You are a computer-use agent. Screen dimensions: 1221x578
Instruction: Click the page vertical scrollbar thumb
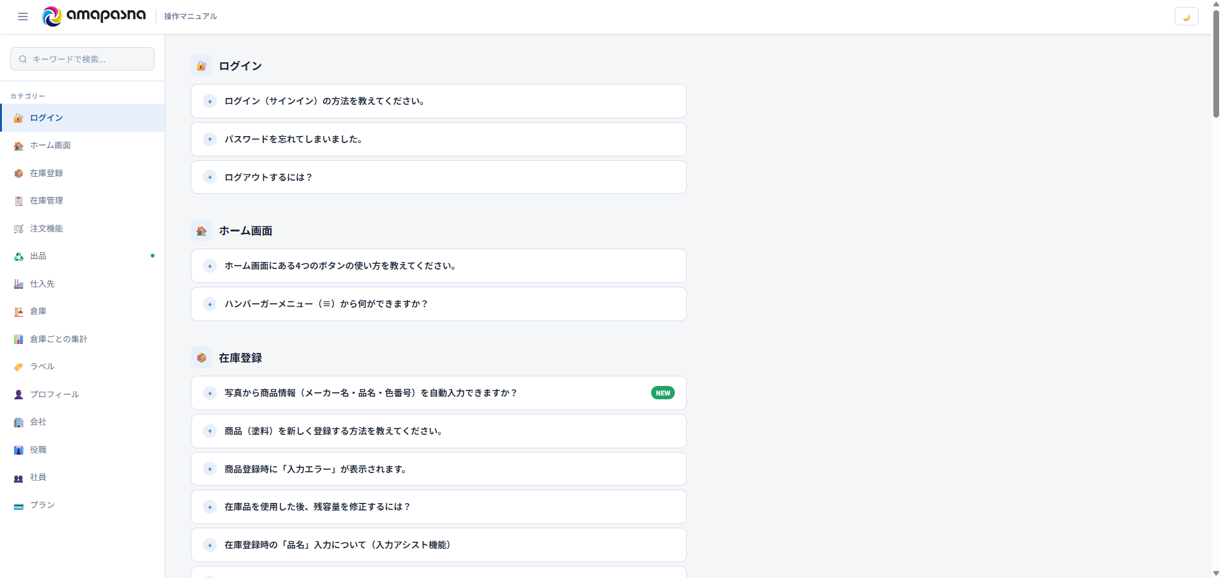click(x=1216, y=60)
